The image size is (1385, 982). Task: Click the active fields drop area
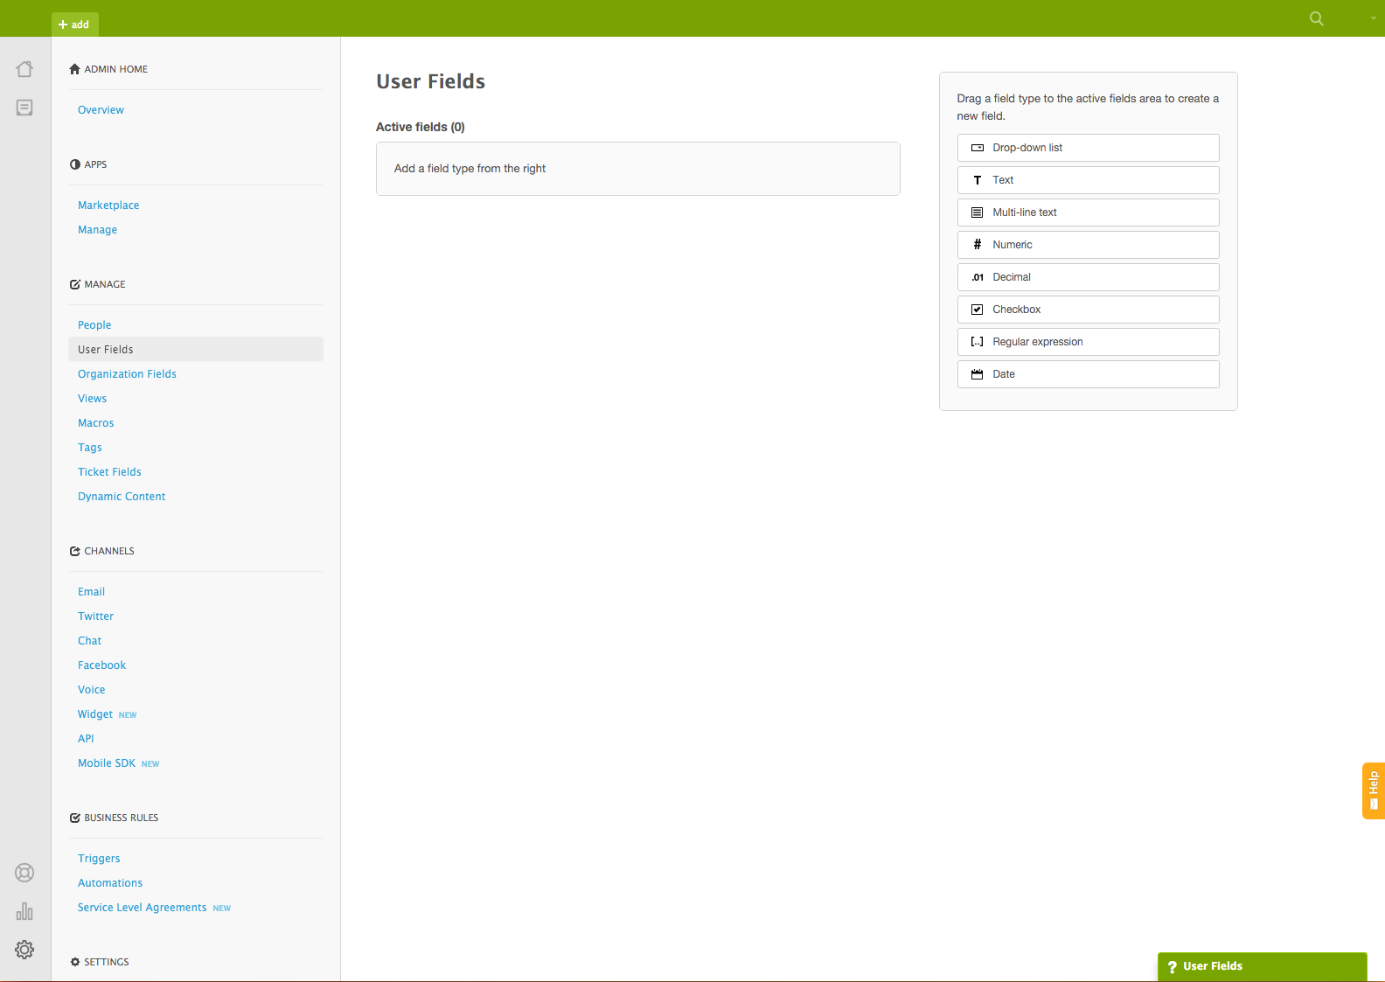pos(638,169)
